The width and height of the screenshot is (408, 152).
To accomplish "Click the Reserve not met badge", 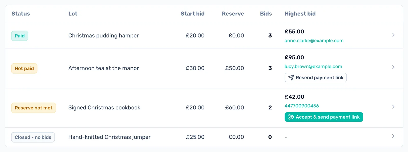I will pos(34,108).
